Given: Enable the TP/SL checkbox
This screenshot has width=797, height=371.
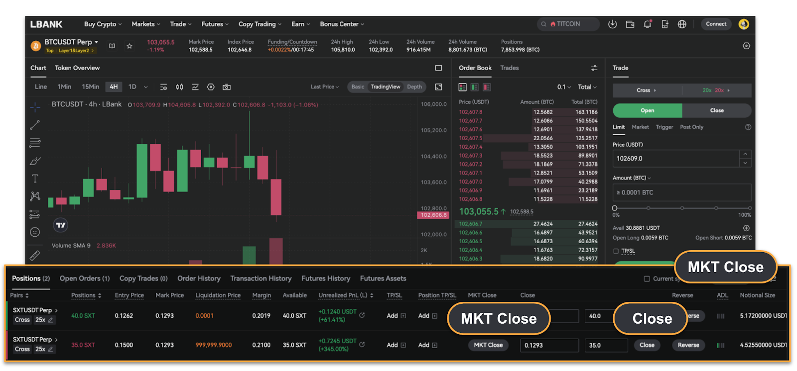Looking at the screenshot, I should coord(616,251).
